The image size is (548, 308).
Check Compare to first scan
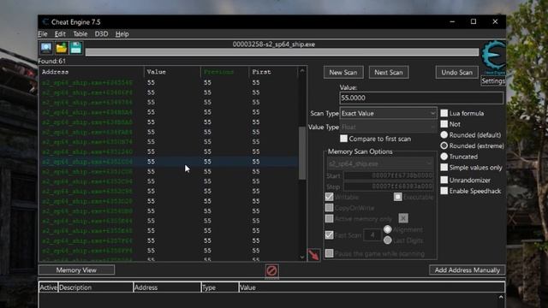pyautogui.click(x=343, y=139)
